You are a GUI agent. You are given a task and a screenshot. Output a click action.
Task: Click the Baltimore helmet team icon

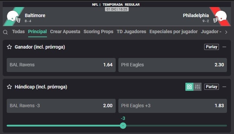[x=13, y=16]
